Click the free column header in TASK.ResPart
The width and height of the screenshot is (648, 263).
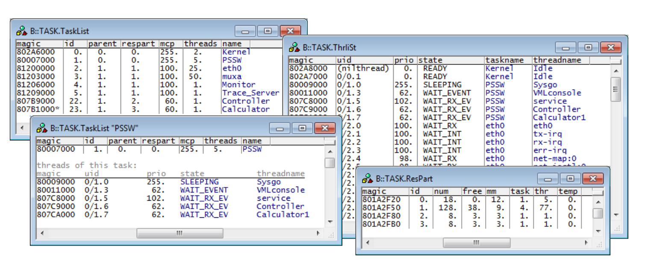(473, 191)
